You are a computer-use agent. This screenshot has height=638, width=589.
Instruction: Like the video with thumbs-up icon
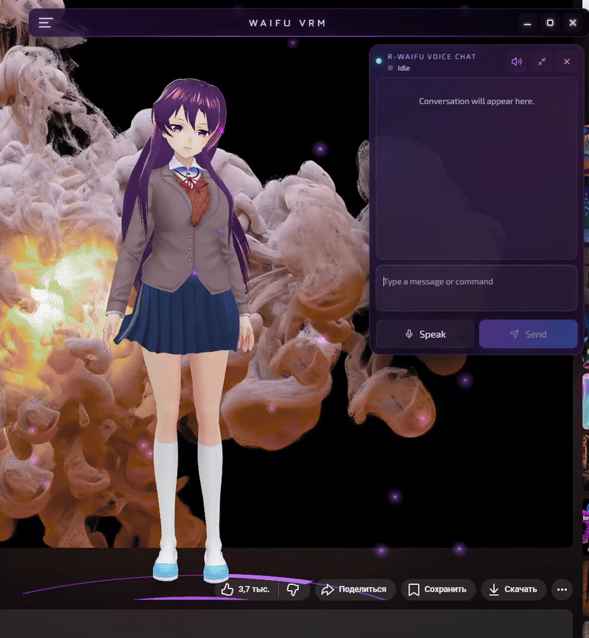[246, 589]
